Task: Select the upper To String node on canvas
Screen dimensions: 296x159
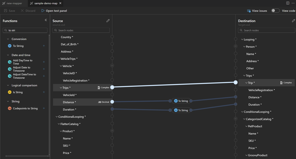Action: [181, 101]
